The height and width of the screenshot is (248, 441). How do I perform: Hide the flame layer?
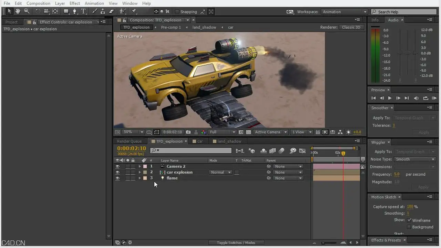coord(117,178)
